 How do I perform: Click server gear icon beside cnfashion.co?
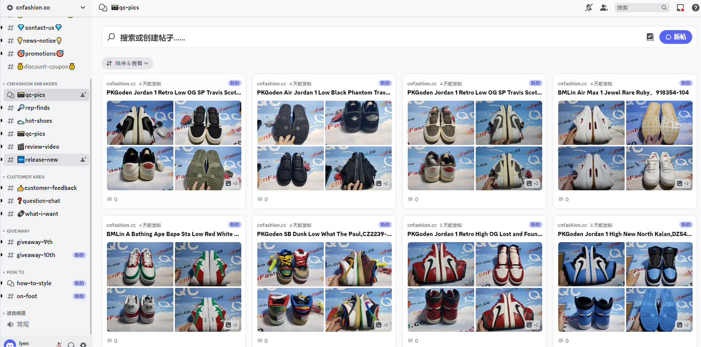[10, 8]
